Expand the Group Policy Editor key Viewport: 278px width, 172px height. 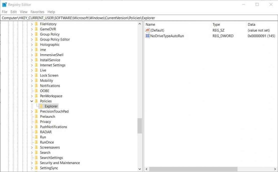pos(32,39)
